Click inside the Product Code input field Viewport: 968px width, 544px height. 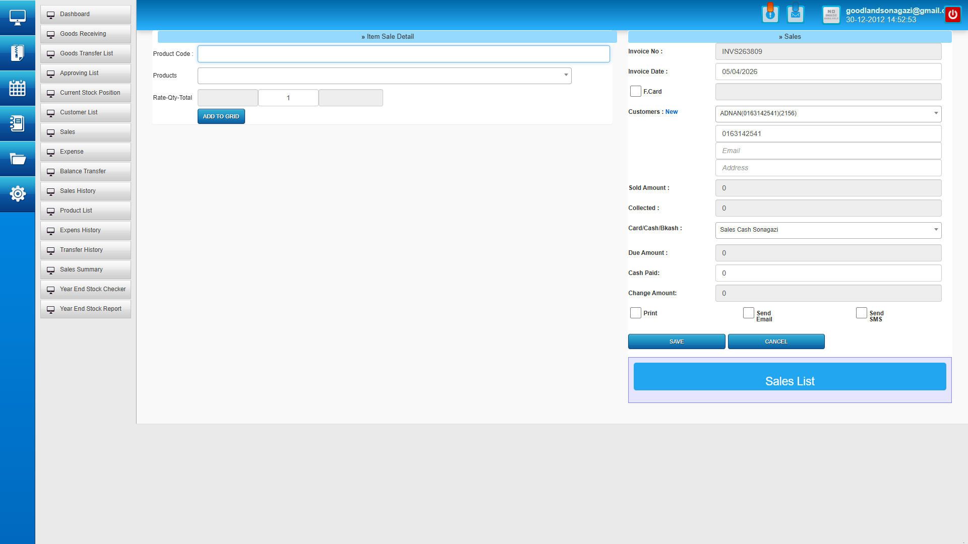coord(403,54)
